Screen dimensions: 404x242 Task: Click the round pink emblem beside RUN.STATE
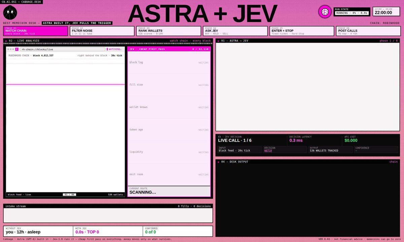(x=325, y=11)
